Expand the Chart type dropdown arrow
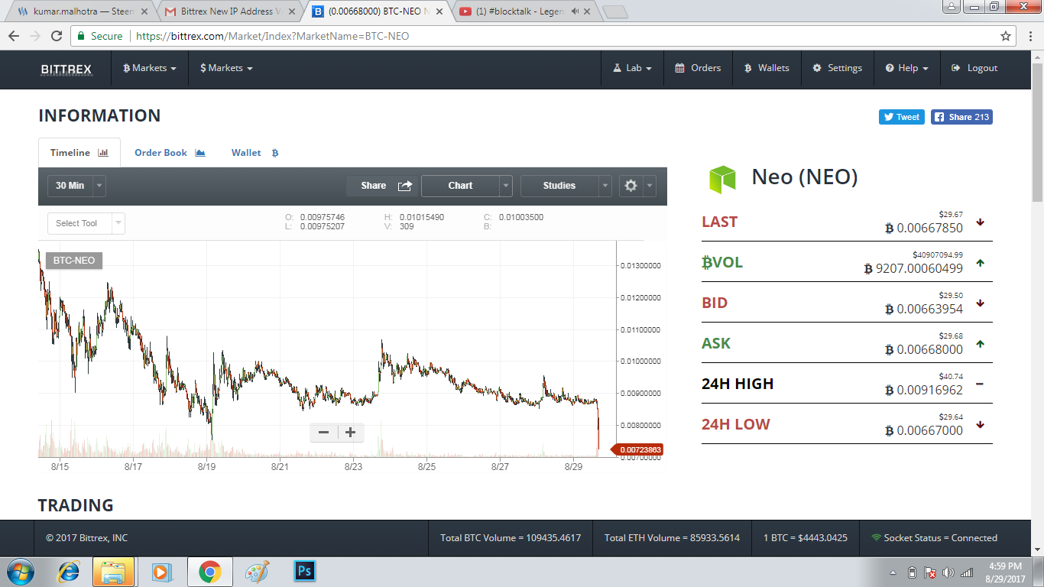 pyautogui.click(x=506, y=186)
